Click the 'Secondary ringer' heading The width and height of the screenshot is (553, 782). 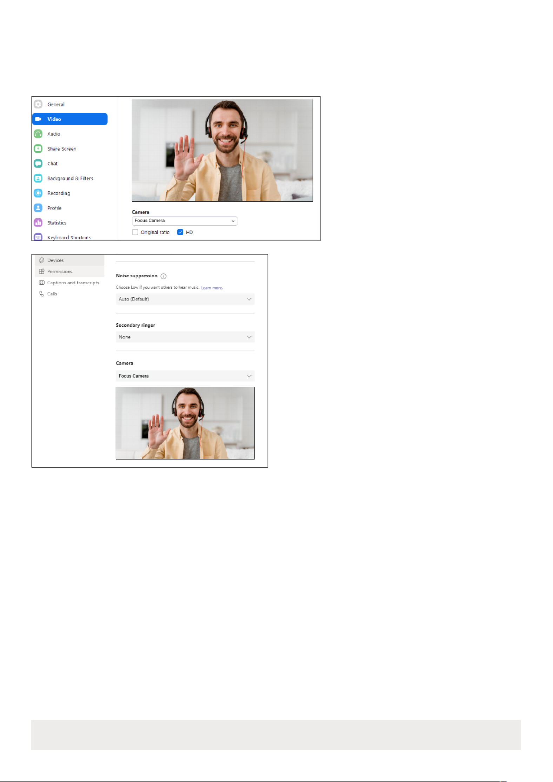coord(135,325)
